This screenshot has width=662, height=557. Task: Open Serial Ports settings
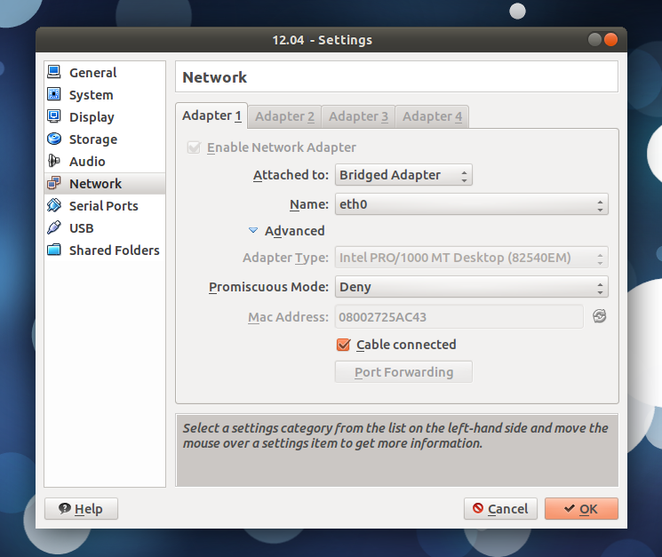click(105, 206)
